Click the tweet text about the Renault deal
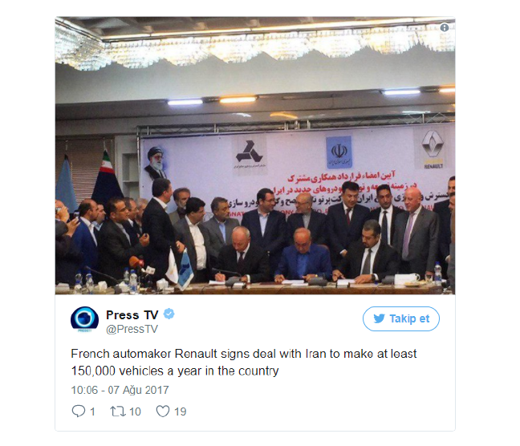520x446 pixels. click(x=244, y=362)
